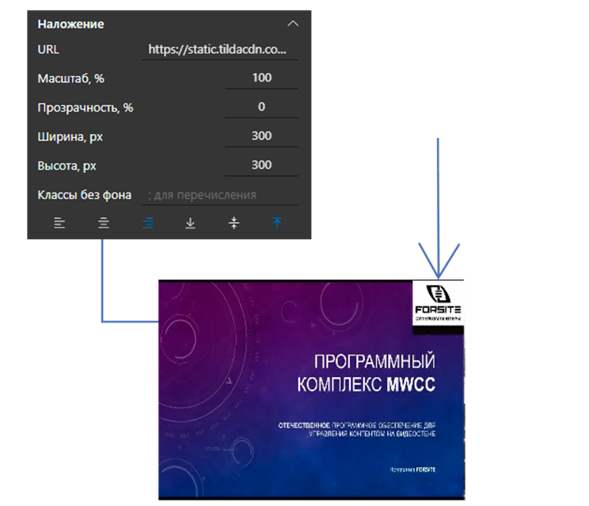Click the Наложение panel title
The width and height of the screenshot is (589, 506).
[70, 24]
